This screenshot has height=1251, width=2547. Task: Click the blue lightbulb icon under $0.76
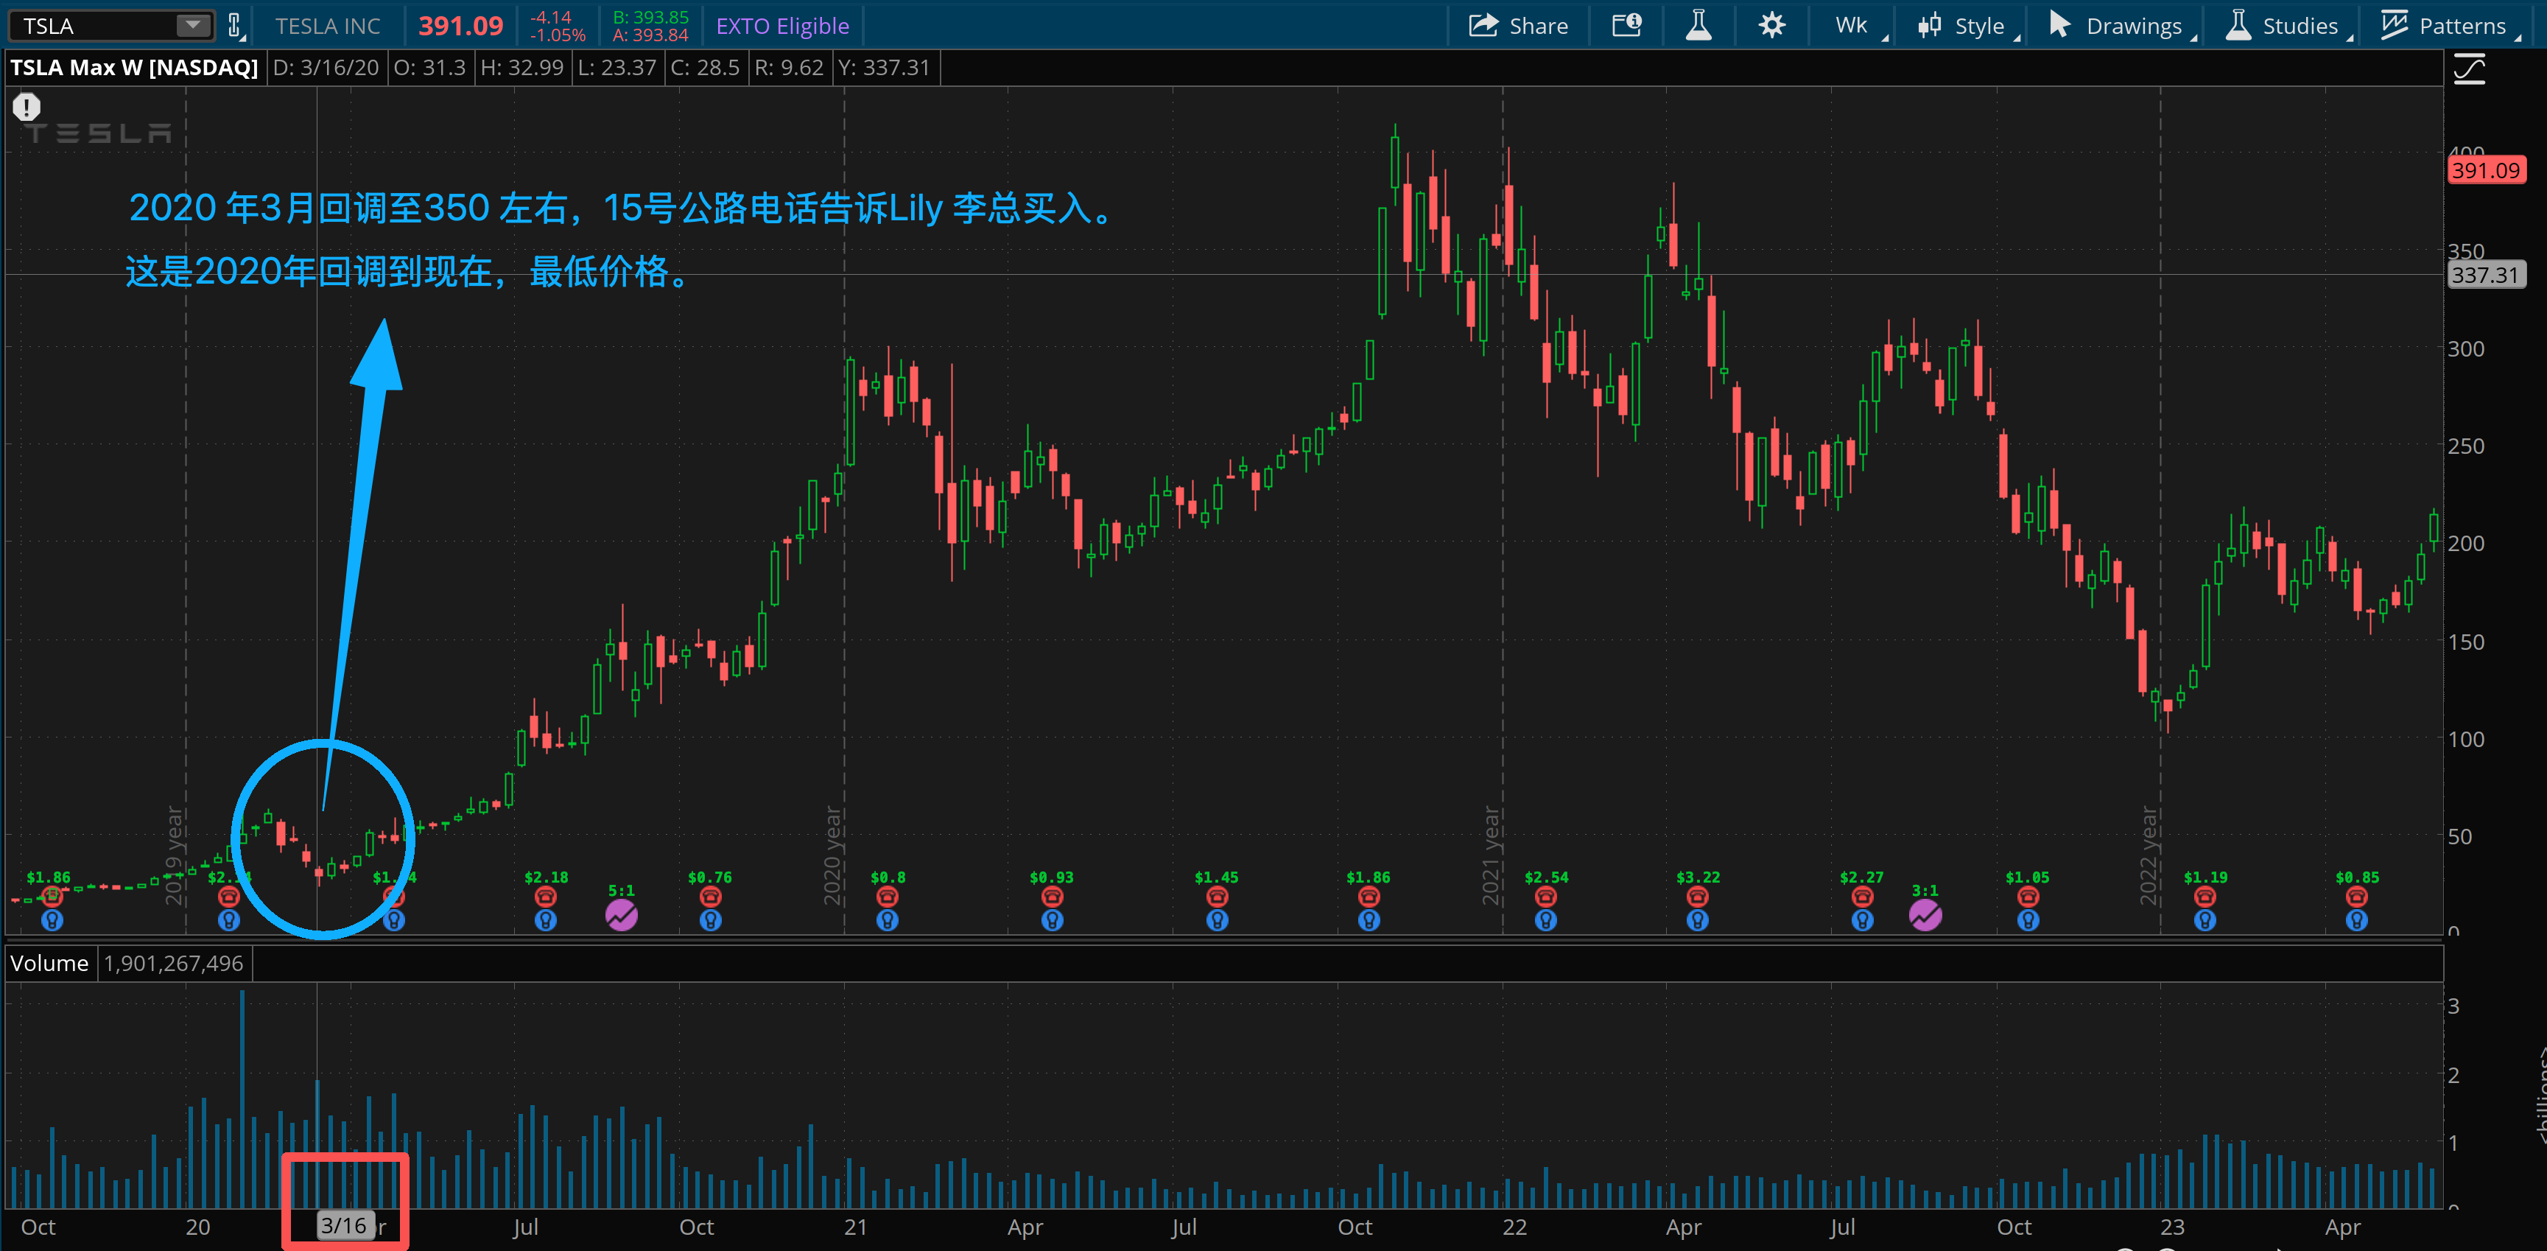[x=710, y=921]
